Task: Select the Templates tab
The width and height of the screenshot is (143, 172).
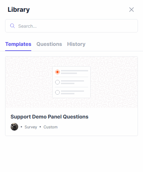Action: point(18,44)
